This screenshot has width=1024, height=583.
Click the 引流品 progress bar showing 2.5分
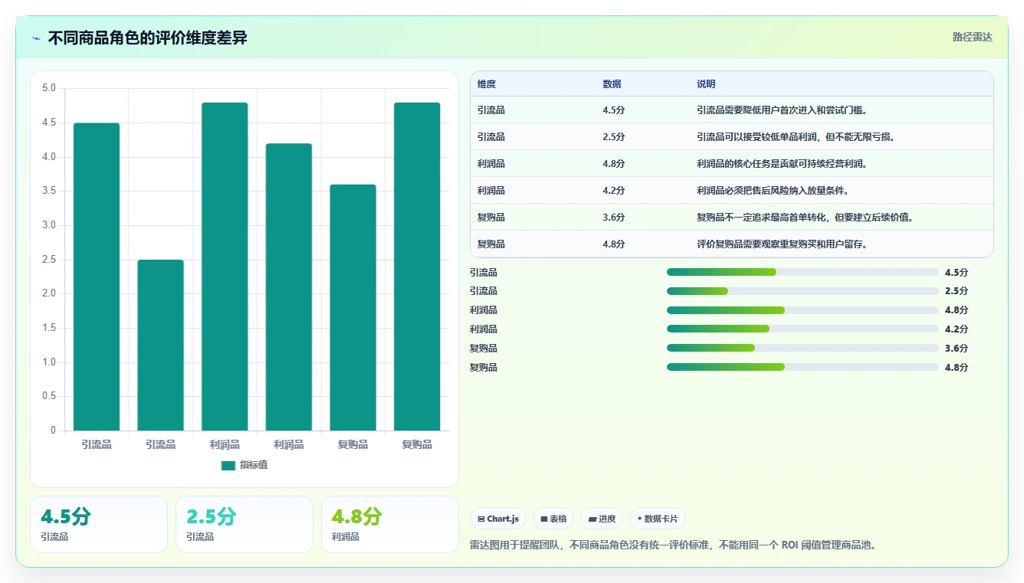click(x=802, y=291)
